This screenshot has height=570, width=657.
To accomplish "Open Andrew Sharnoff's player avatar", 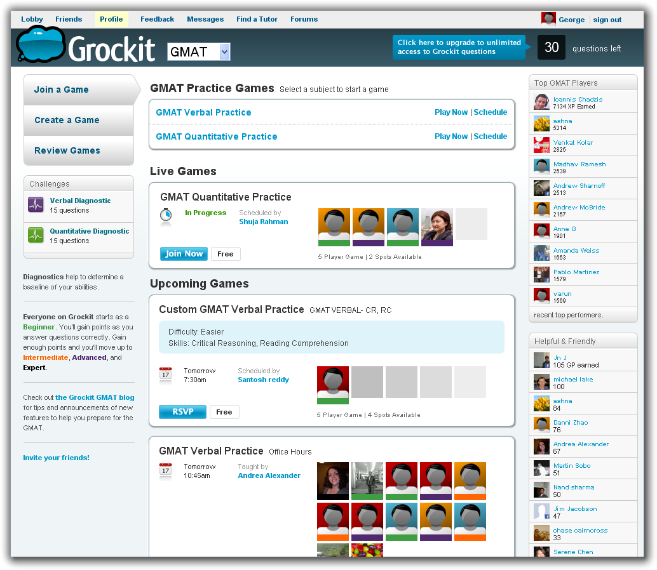I will (541, 189).
